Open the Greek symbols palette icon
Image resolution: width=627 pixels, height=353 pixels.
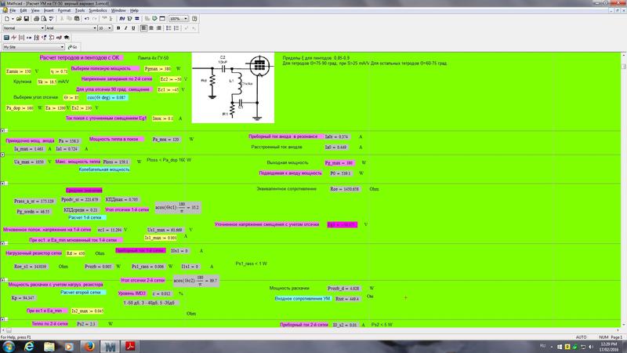pyautogui.click(x=60, y=37)
